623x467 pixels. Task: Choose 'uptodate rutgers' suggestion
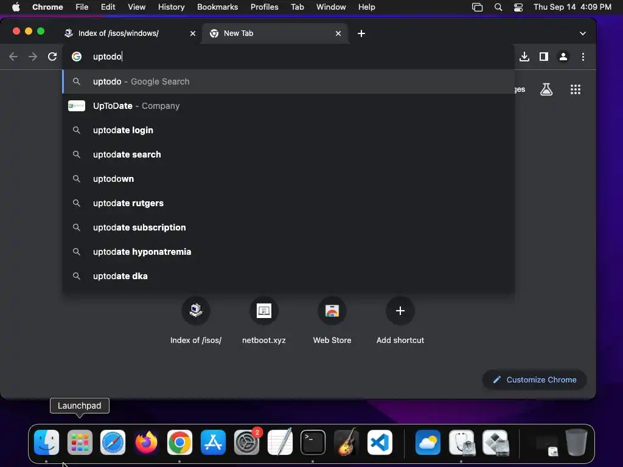[x=288, y=203]
